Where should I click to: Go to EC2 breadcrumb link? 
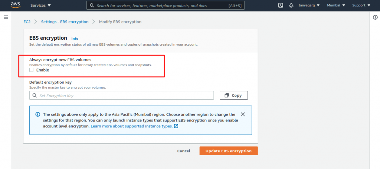[x=27, y=22]
